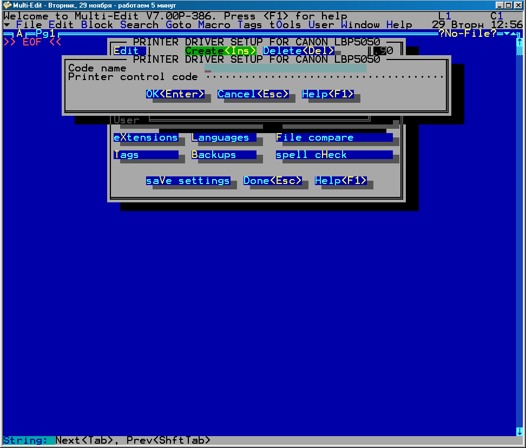Click the window letter A in the frame
The width and height of the screenshot is (526, 448).
click(x=19, y=34)
